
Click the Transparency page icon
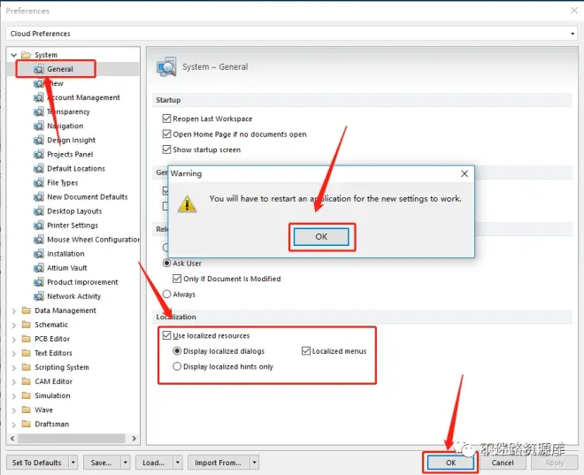[38, 111]
